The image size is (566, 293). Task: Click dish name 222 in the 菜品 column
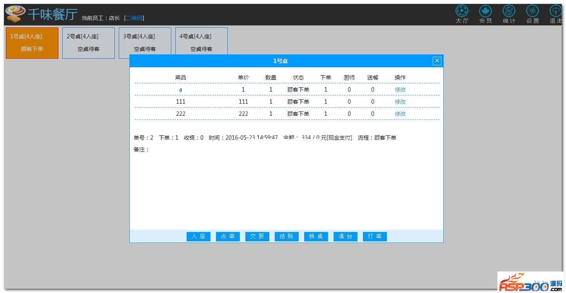click(x=181, y=114)
